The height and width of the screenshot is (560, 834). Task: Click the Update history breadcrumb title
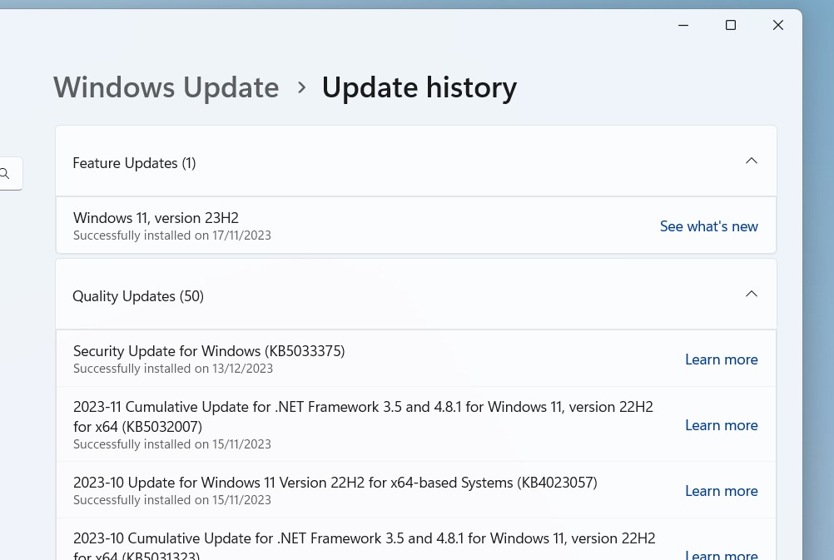coord(419,87)
